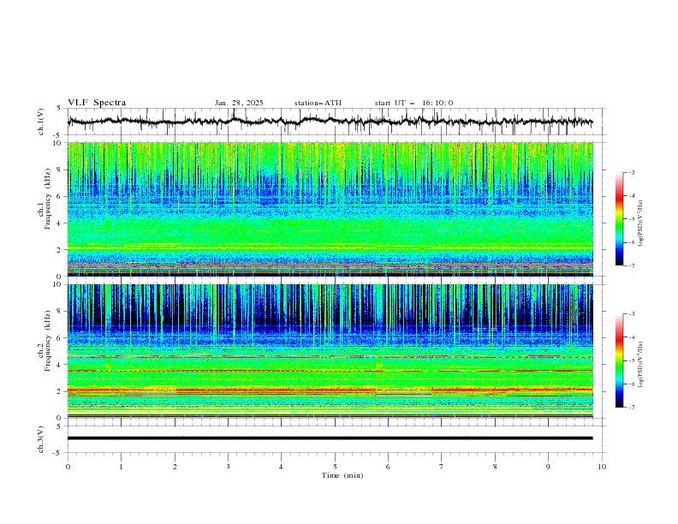Click the "-7" value below the ch.2 colorbar
This screenshot has height=524, width=678.
click(631, 408)
